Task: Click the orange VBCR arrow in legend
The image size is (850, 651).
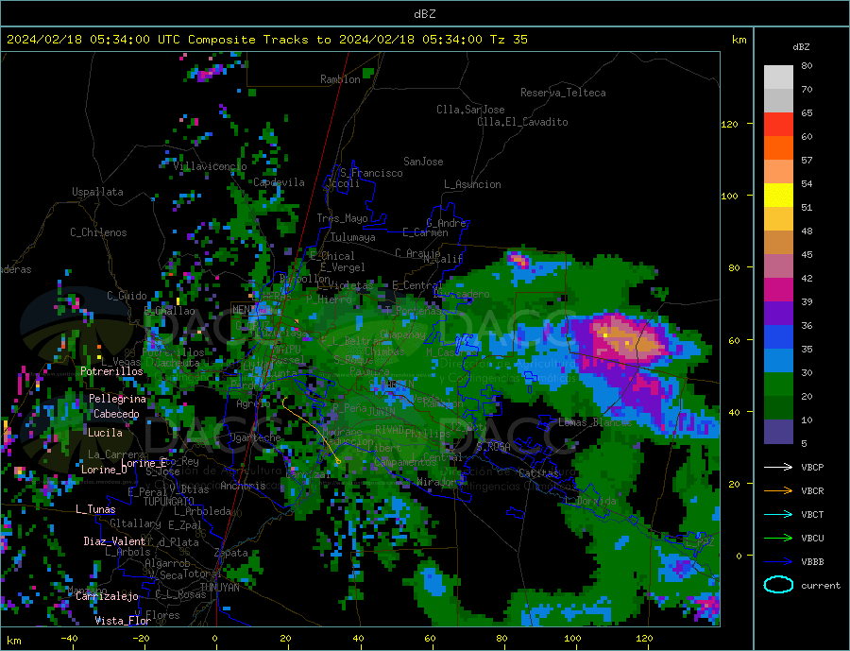Action: [778, 491]
